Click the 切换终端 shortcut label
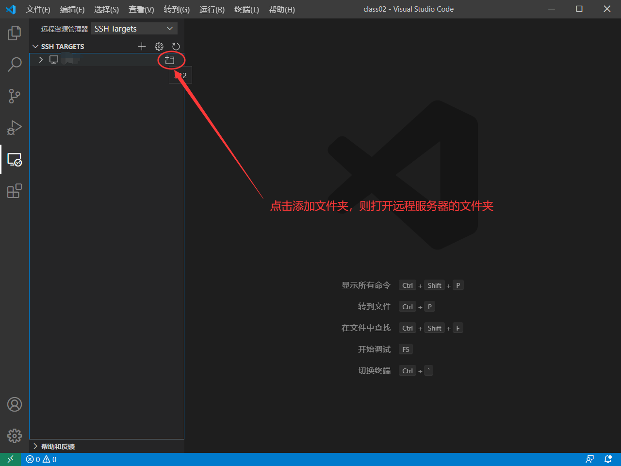The width and height of the screenshot is (621, 466). coord(374,371)
